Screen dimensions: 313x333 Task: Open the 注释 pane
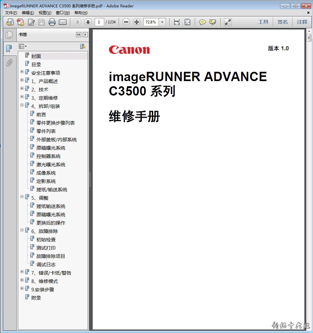(302, 22)
